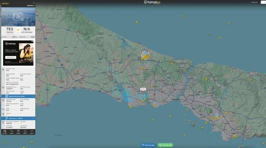
Task: Click the 11:44 clock in top bar
Action: point(254,2)
